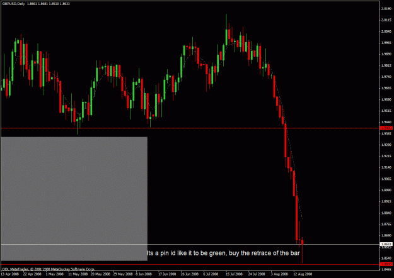Select the red 1.8500 price level tag
The image size is (394, 278).
point(386,264)
